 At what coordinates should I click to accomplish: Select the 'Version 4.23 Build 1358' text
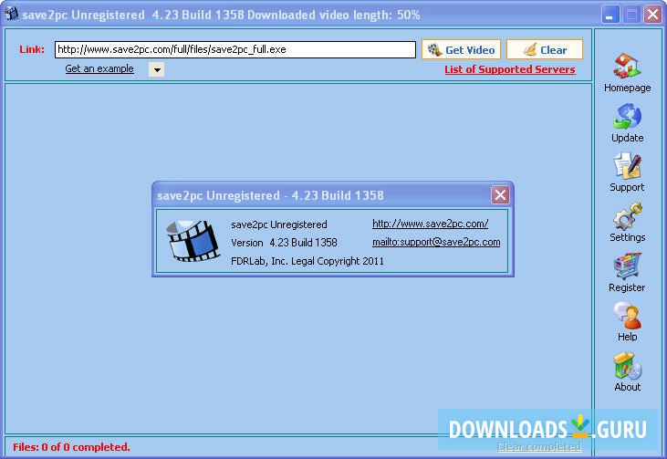[284, 243]
